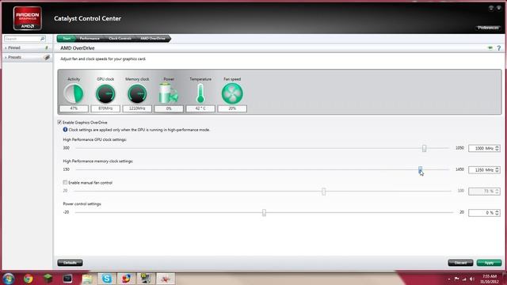This screenshot has width=507, height=285.
Task: Click the Radeon Graphics AMD logo
Action: (28, 18)
